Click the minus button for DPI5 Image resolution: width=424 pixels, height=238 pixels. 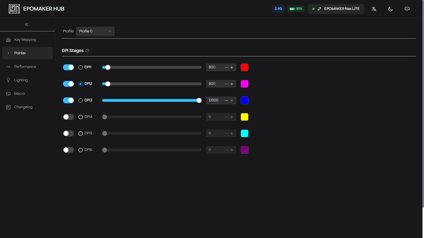[x=226, y=133]
